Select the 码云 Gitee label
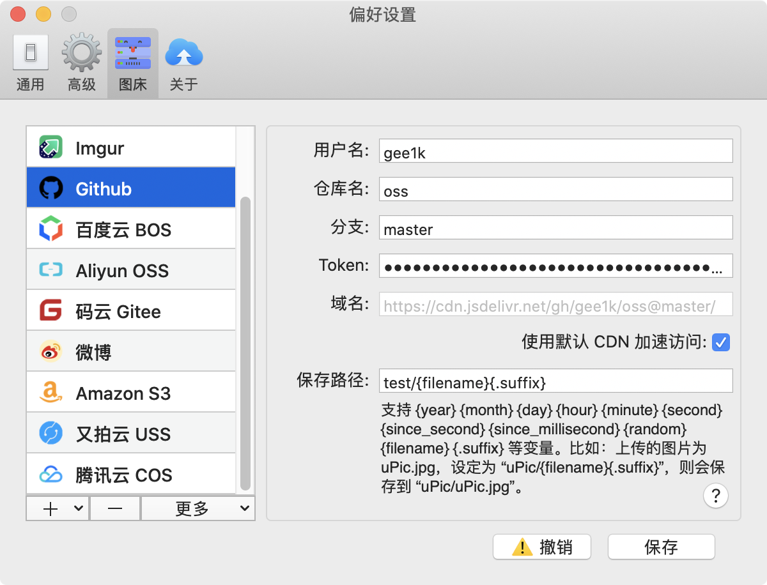This screenshot has width=767, height=585. pos(118,312)
